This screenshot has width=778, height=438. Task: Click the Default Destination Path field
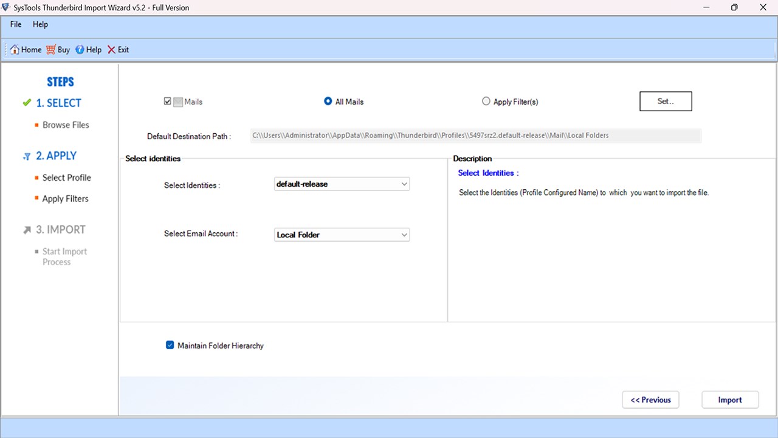pos(476,136)
